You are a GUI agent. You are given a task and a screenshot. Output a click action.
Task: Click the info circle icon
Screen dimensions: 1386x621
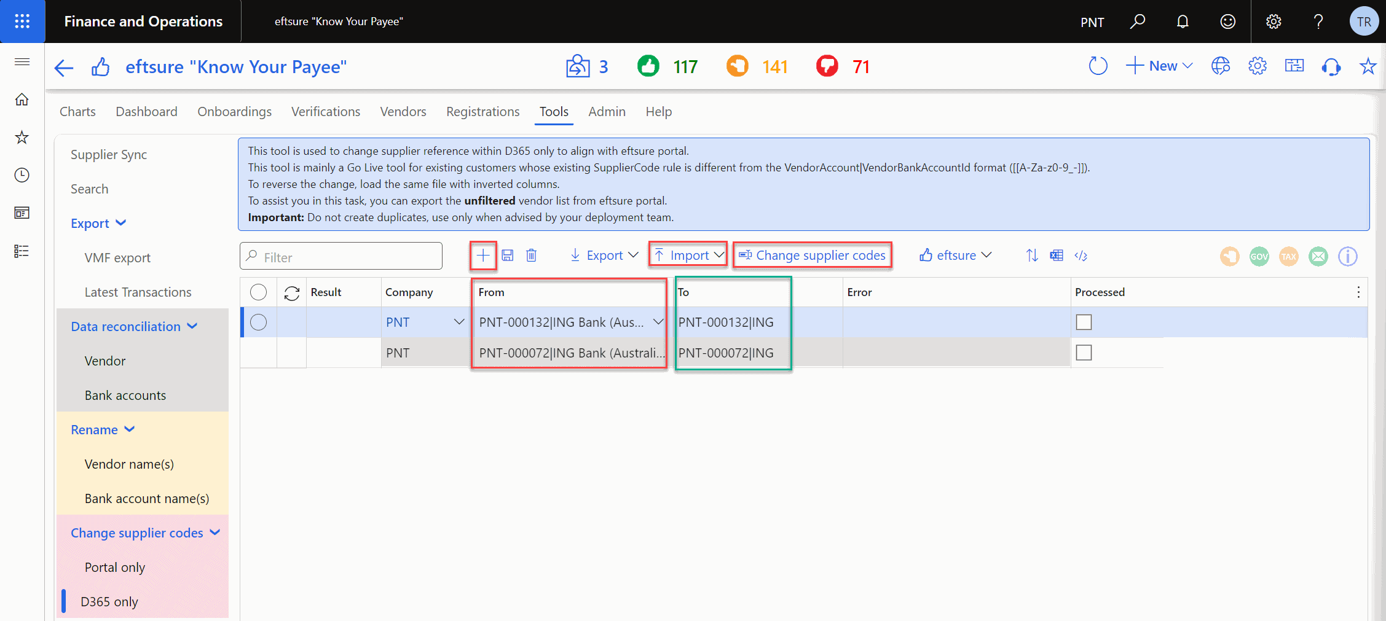point(1348,256)
